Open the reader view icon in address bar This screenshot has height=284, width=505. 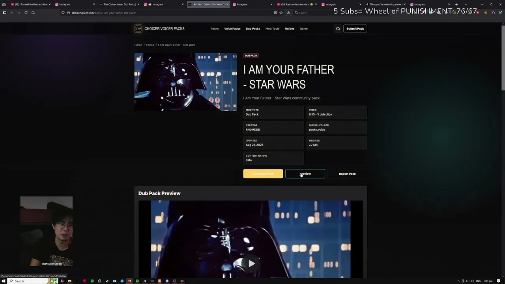275,13
